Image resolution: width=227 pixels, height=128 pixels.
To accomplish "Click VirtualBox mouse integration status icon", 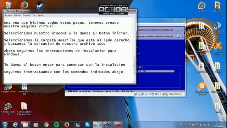I will tap(163, 94).
